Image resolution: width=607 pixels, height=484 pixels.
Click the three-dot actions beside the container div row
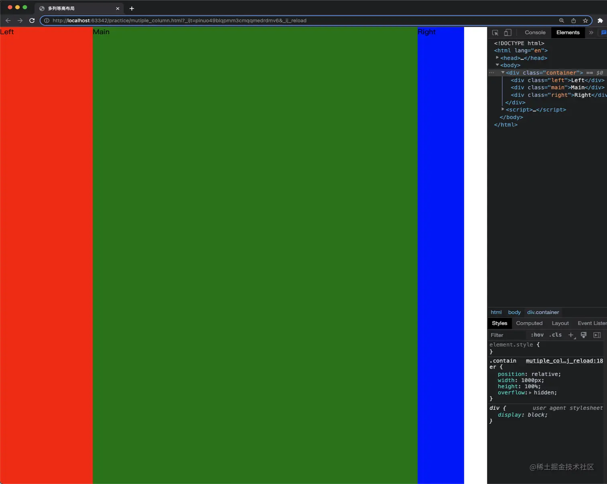point(492,73)
